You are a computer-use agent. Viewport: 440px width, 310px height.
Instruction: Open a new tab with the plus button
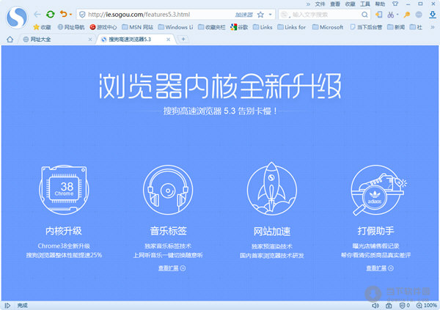pyautogui.click(x=183, y=40)
